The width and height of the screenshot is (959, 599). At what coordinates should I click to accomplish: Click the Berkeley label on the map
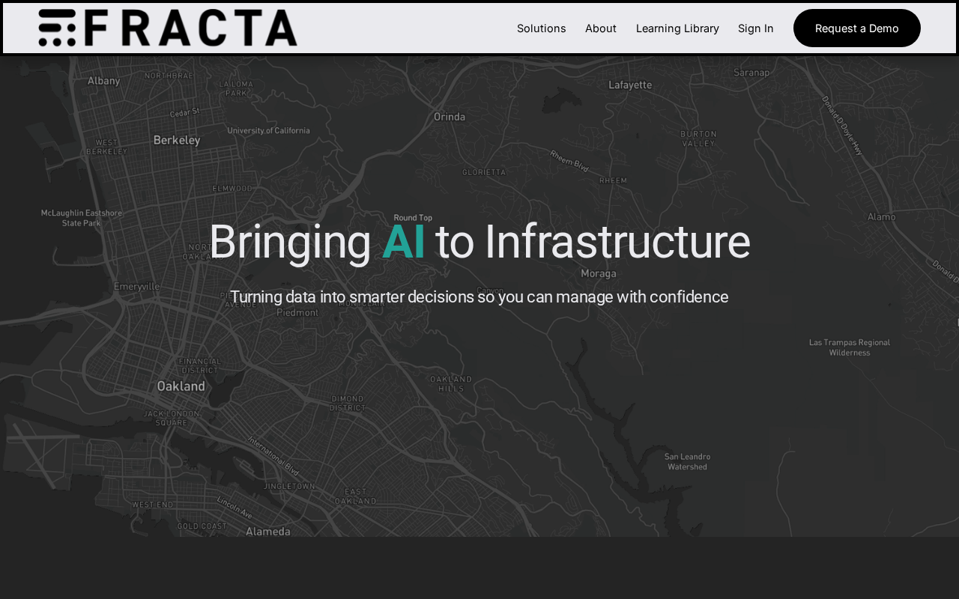pyautogui.click(x=177, y=140)
